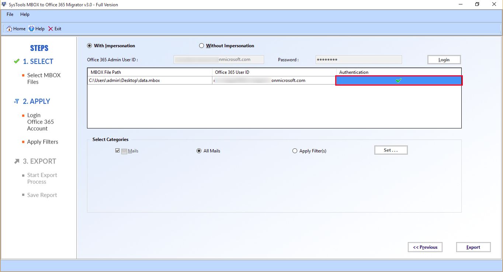Image resolution: width=503 pixels, height=272 pixels.
Task: Open the Help menu
Action: pyautogui.click(x=25, y=14)
